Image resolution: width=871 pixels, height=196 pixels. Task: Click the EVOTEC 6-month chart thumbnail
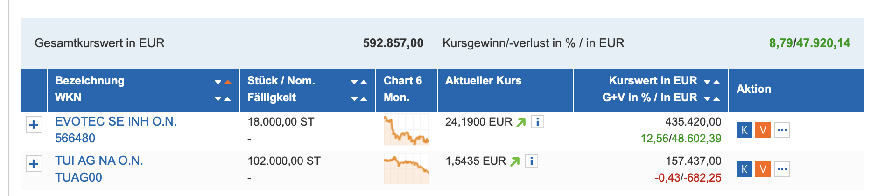(406, 130)
